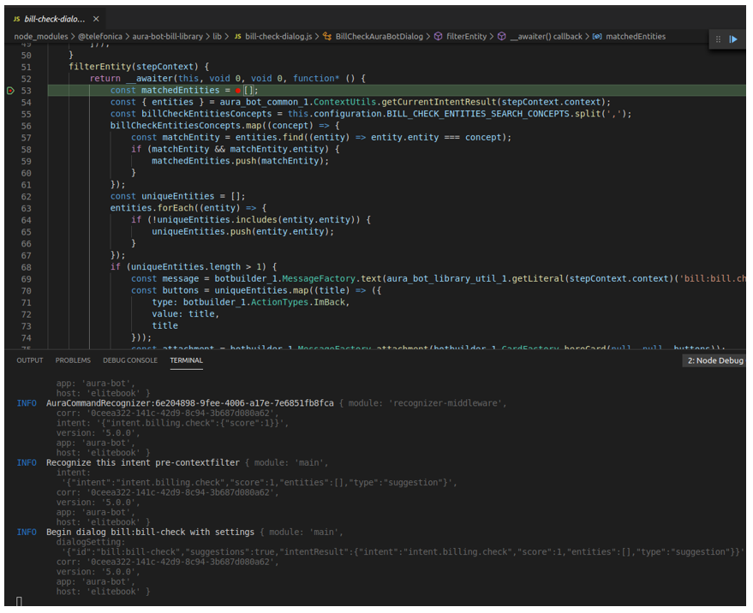Open @telefonica breadcrumb segment
Image resolution: width=753 pixels, height=613 pixels.
[x=100, y=37]
